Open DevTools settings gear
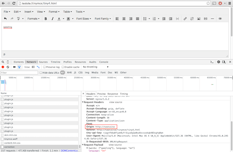The image size is (233, 152). click(x=219, y=62)
